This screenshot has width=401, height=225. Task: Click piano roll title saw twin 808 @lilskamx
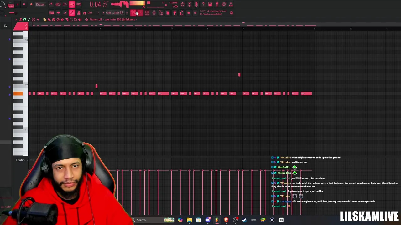(x=112, y=19)
